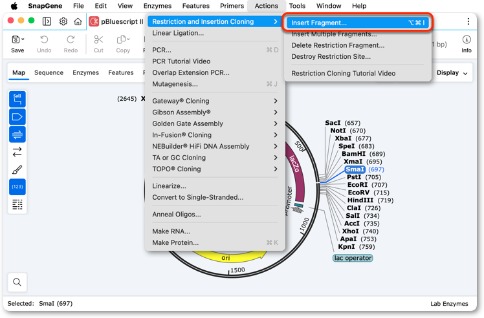Click the Cut scissors icon
484x318 pixels.
coord(98,39)
